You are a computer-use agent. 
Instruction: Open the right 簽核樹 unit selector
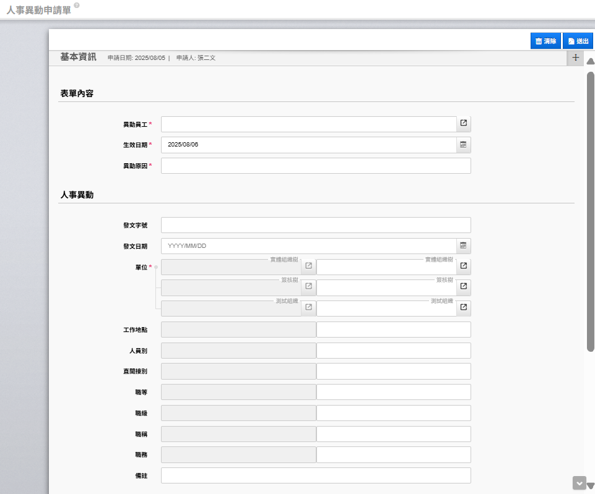click(x=464, y=287)
